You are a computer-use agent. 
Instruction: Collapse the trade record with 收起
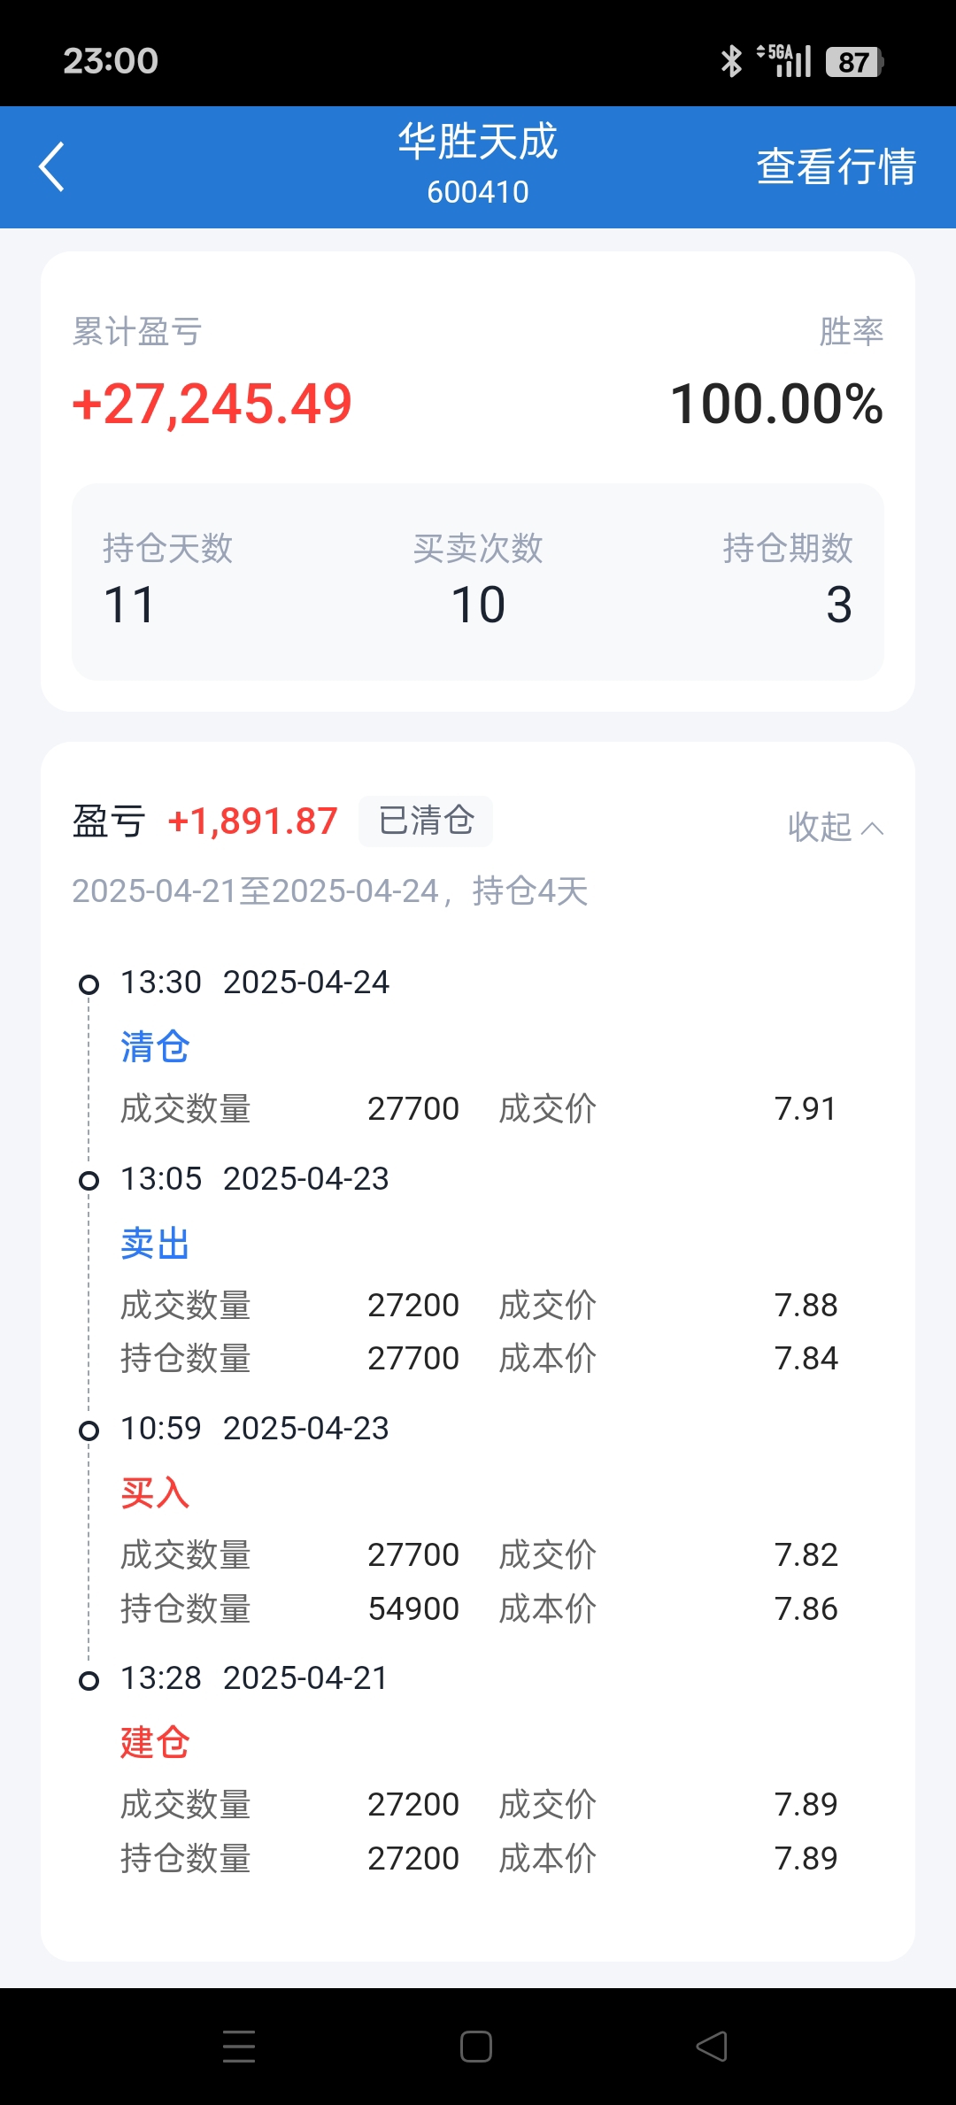click(x=835, y=827)
